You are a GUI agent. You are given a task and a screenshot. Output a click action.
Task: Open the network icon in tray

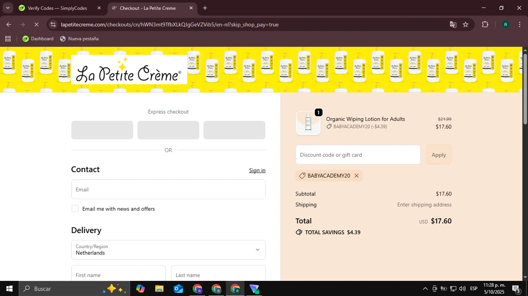coord(453,289)
